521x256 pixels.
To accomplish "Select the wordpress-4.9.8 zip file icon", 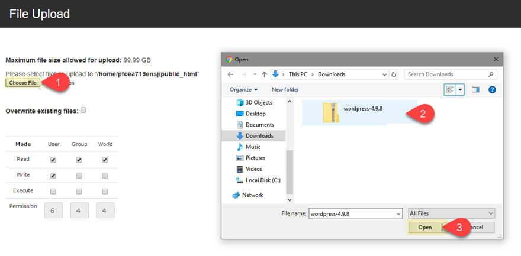I will coord(330,113).
